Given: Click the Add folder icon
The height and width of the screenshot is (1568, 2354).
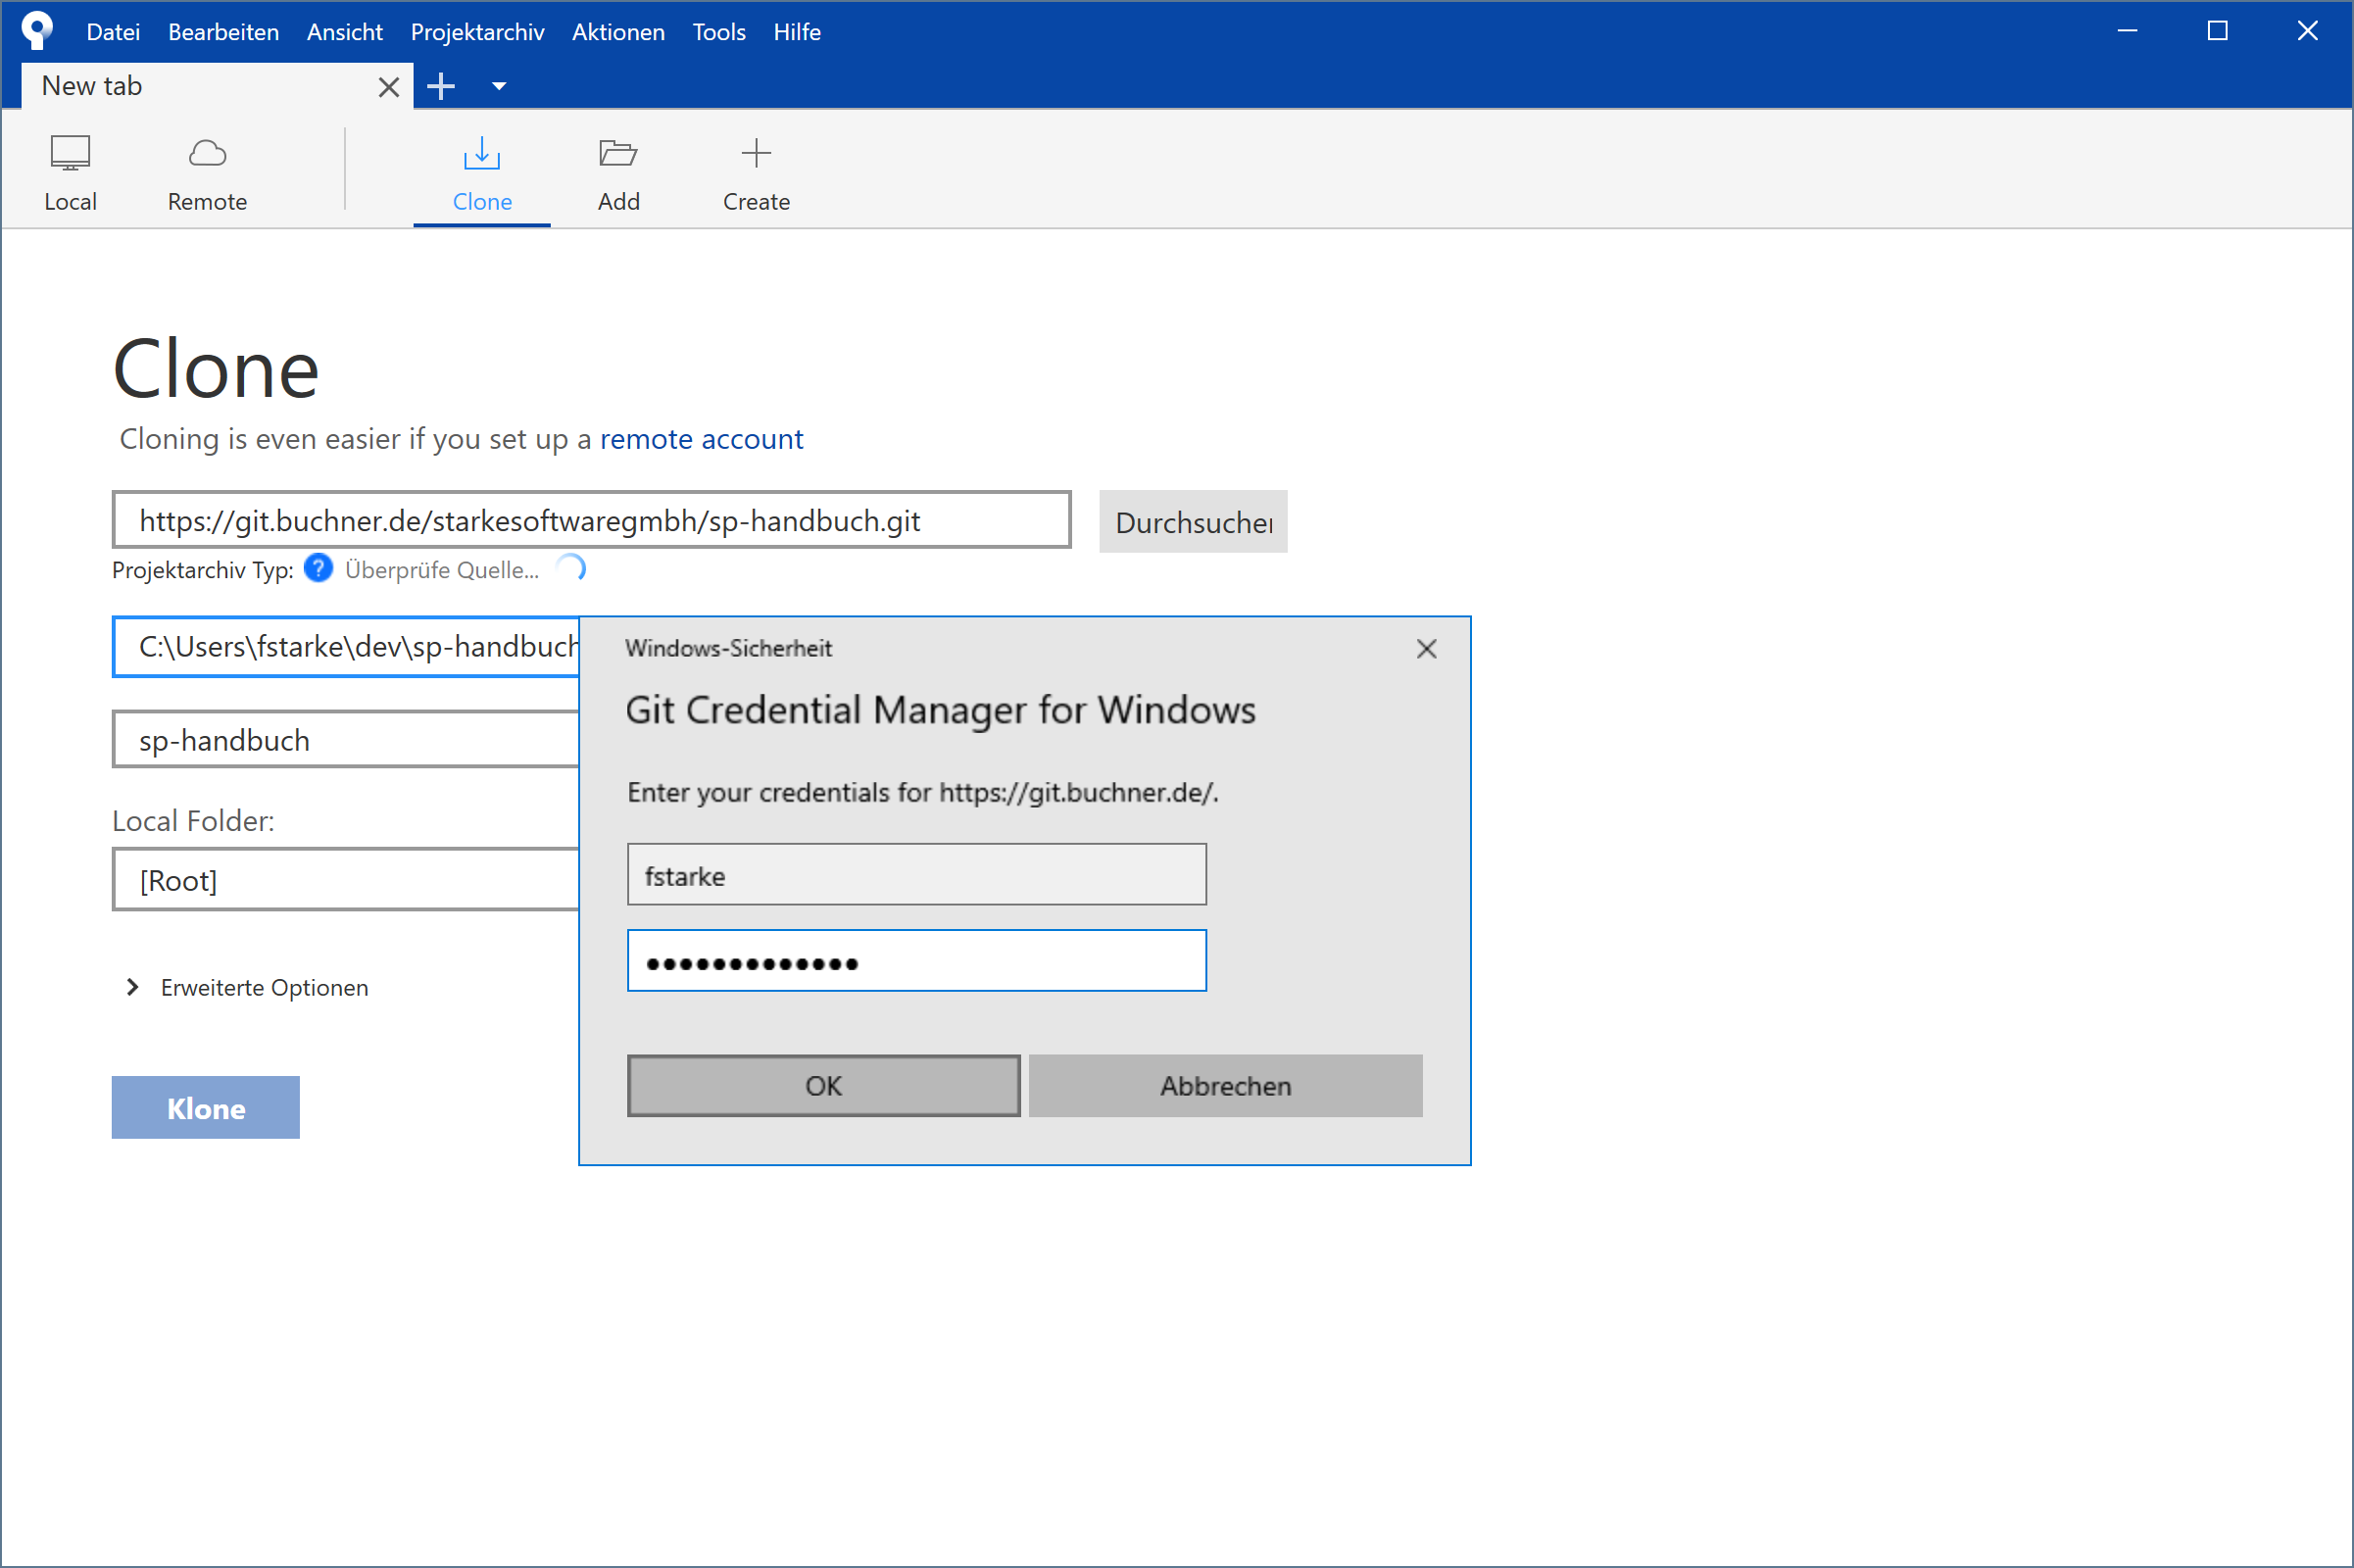Looking at the screenshot, I should 618,153.
